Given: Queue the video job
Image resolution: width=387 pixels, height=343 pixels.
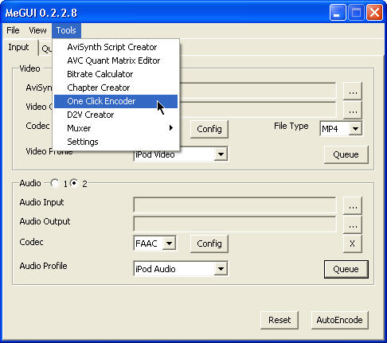Looking at the screenshot, I should [346, 154].
